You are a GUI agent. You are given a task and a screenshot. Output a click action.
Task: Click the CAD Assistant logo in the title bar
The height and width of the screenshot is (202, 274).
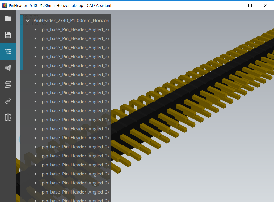pos(4,5)
